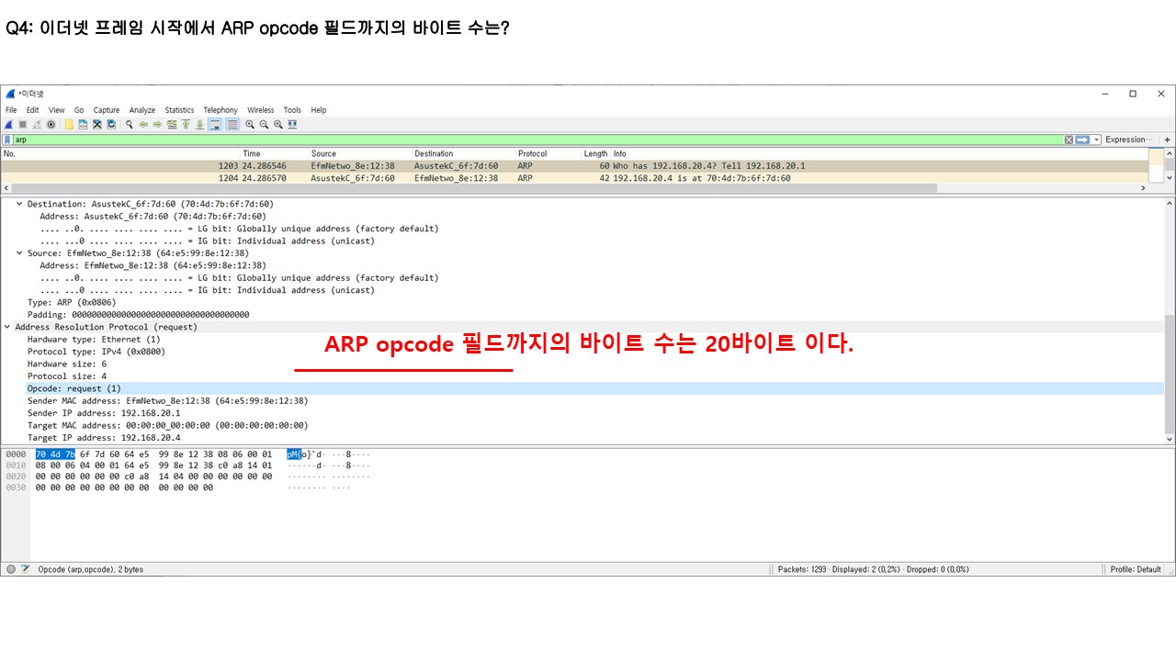The width and height of the screenshot is (1176, 661).
Task: Open expert information status icon
Action: [11, 569]
